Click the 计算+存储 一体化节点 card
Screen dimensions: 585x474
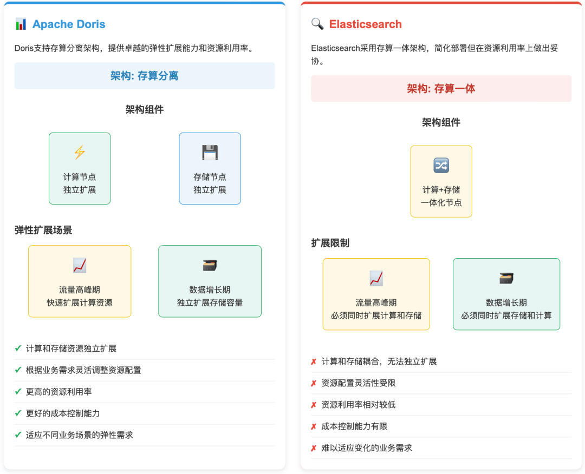pos(441,181)
